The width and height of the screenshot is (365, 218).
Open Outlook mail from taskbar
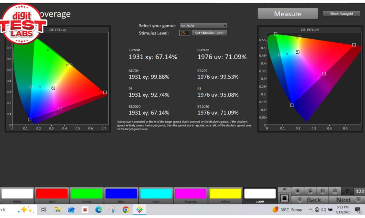click(71, 209)
